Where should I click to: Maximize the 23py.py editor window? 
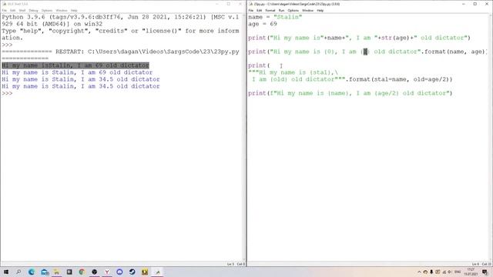coord(475,4)
